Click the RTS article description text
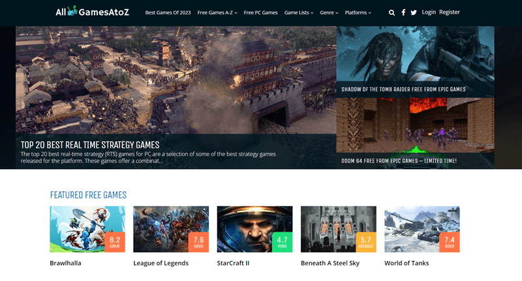 (x=148, y=157)
